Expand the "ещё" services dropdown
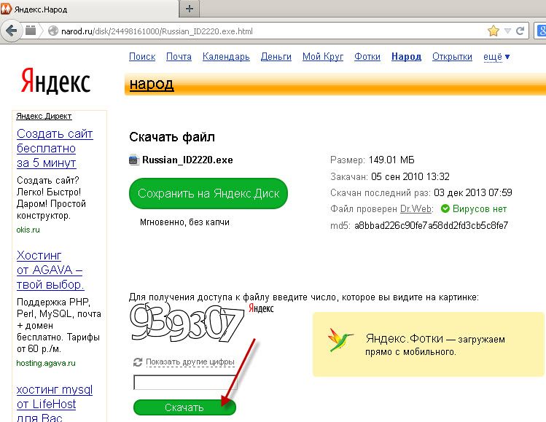This screenshot has width=546, height=422. [496, 56]
